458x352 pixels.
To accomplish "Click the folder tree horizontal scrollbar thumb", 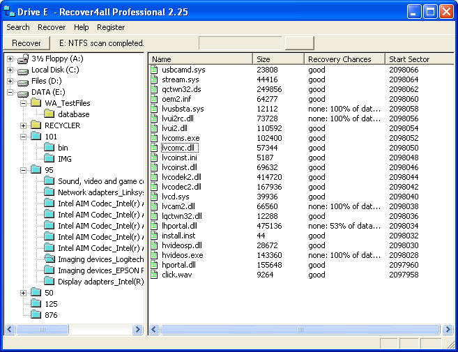I will pyautogui.click(x=43, y=330).
